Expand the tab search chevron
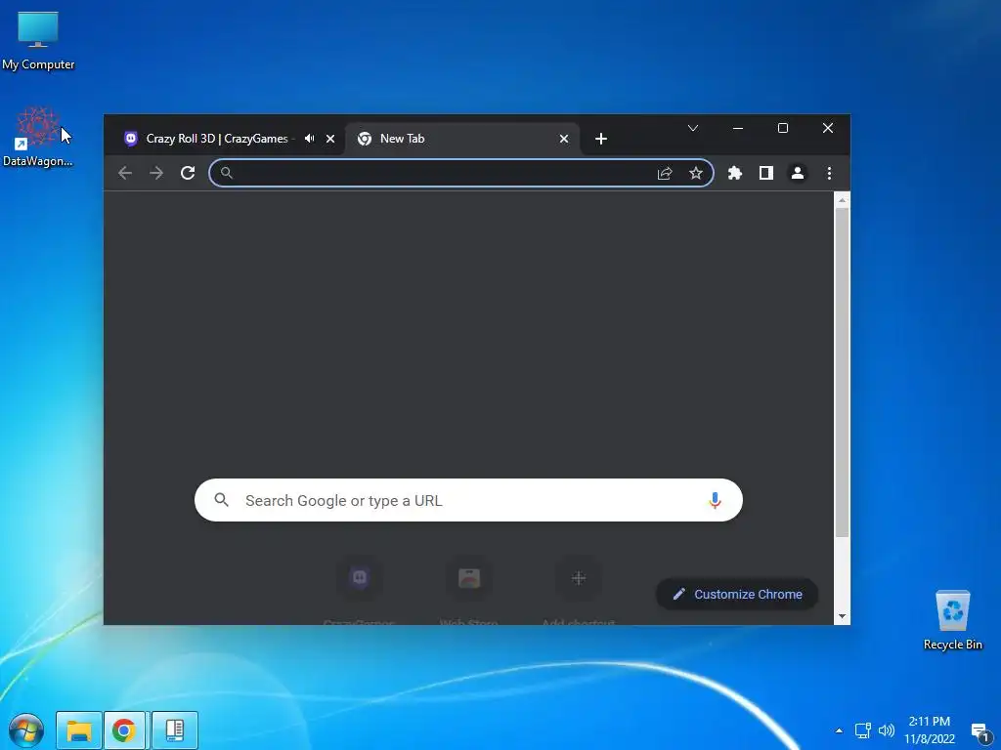Image resolution: width=1001 pixels, height=750 pixels. tap(693, 128)
